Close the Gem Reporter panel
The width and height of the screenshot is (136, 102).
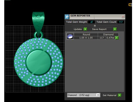(x=123, y=17)
